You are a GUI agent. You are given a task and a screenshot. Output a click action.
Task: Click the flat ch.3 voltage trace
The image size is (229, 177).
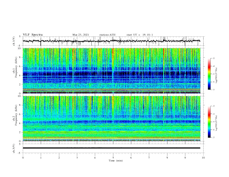pyautogui.click(x=111, y=148)
